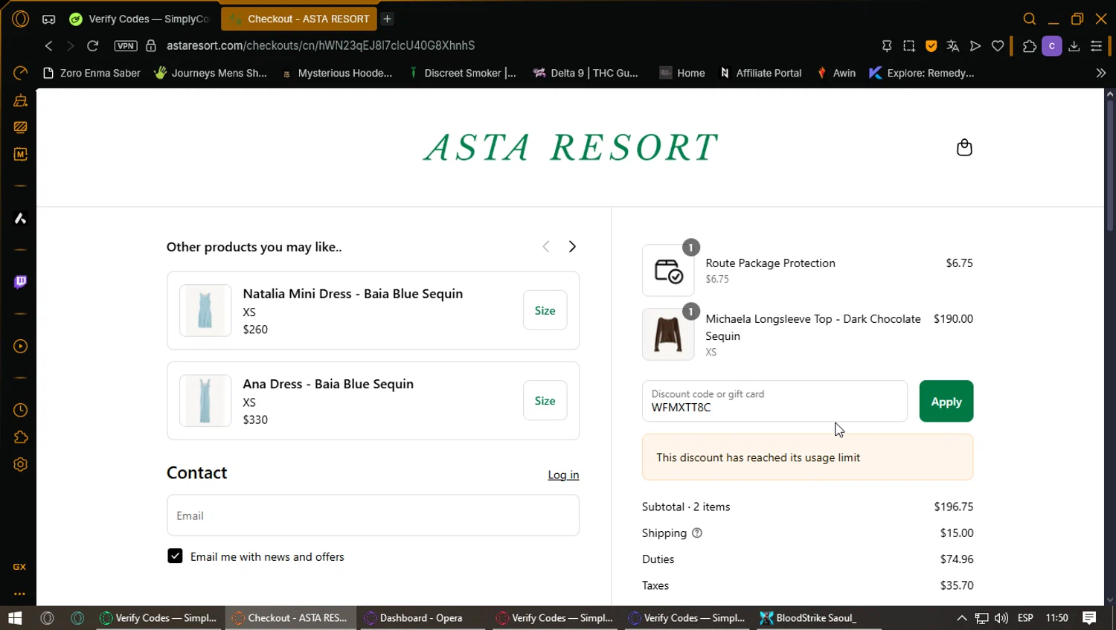Open a new tab with plus button
The height and width of the screenshot is (630, 1116).
tap(388, 19)
